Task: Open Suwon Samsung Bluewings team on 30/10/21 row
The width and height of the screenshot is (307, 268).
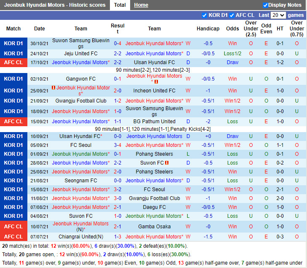Action: tap(81, 43)
